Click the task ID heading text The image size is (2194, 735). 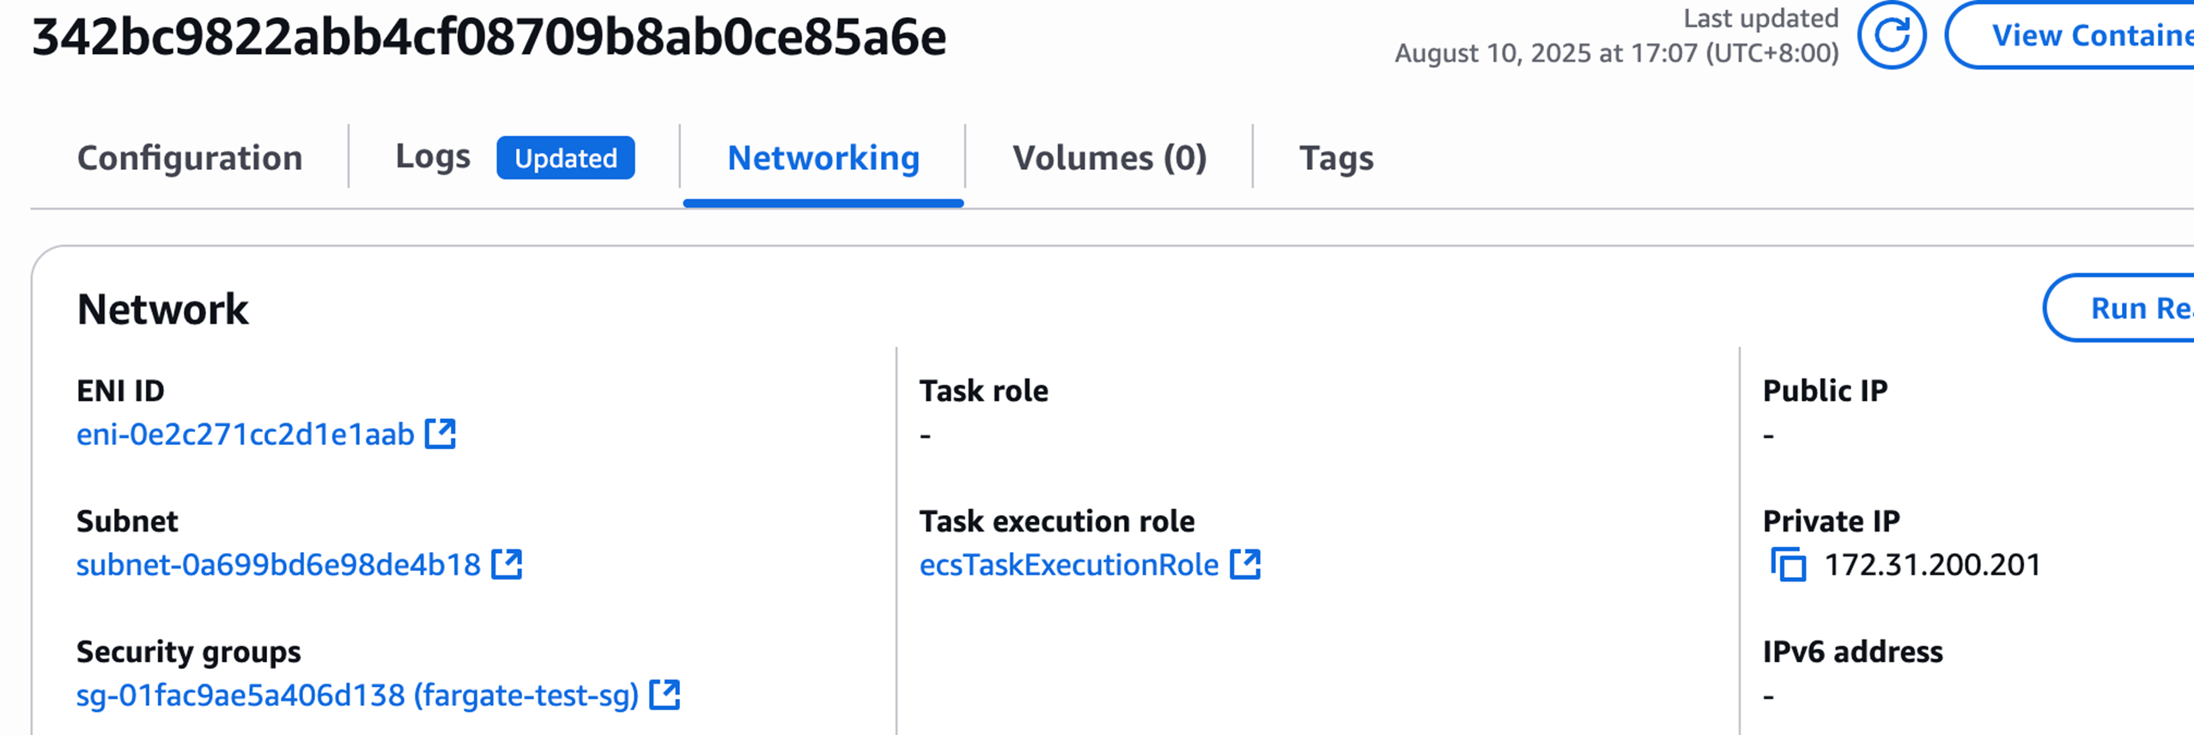pyautogui.click(x=489, y=38)
